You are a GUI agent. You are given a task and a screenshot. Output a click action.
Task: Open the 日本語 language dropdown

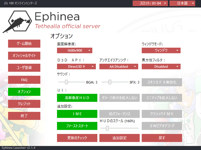182,3
